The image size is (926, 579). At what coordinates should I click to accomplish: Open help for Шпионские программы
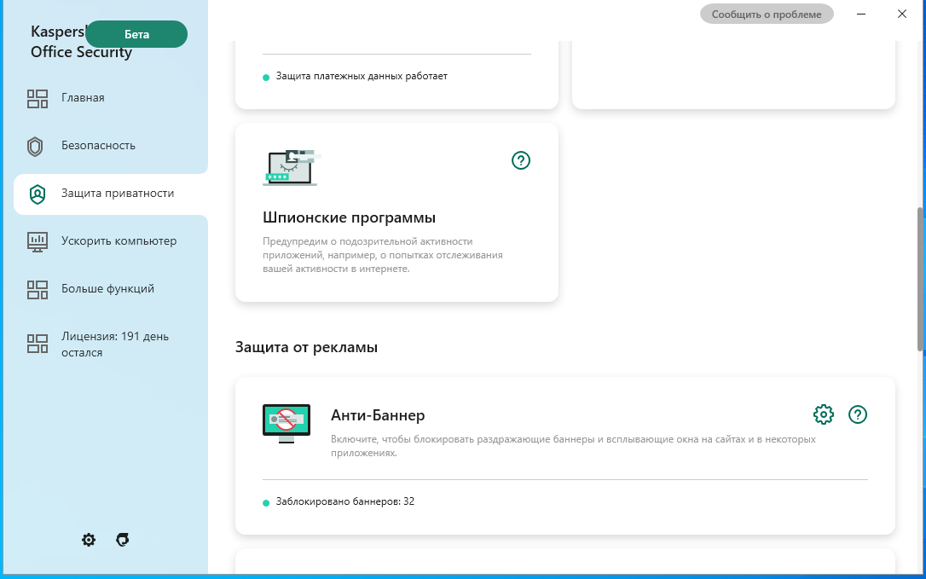pos(521,160)
